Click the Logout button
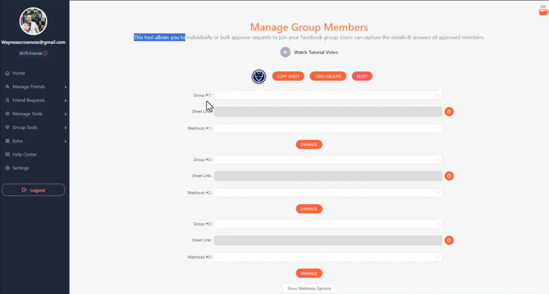The width and height of the screenshot is (549, 294). pyautogui.click(x=33, y=190)
